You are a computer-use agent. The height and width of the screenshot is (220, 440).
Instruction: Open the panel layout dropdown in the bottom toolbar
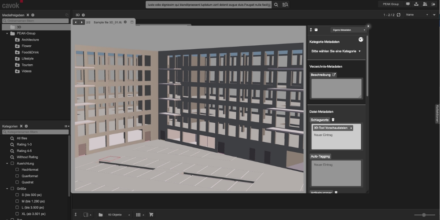pos(87,215)
